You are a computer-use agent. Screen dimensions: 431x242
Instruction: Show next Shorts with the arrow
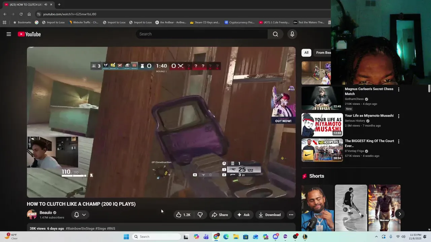(x=400, y=214)
